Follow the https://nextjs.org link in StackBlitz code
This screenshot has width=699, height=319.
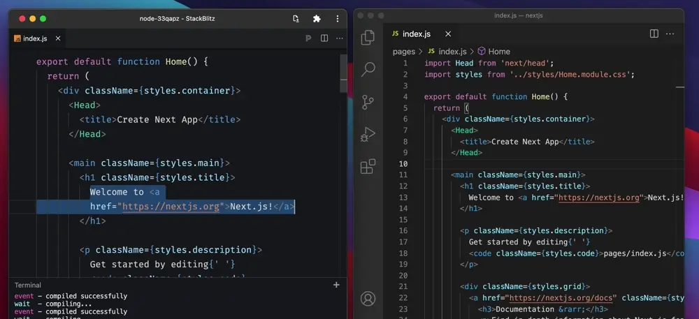coord(171,207)
